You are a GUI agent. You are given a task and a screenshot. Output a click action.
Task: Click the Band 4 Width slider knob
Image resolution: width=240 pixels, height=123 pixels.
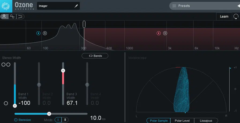click(x=87, y=85)
